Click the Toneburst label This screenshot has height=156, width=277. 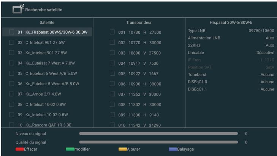tap(197, 75)
